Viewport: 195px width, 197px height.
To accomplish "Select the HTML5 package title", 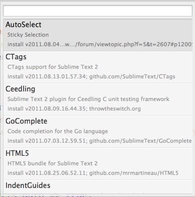I will click(17, 153).
